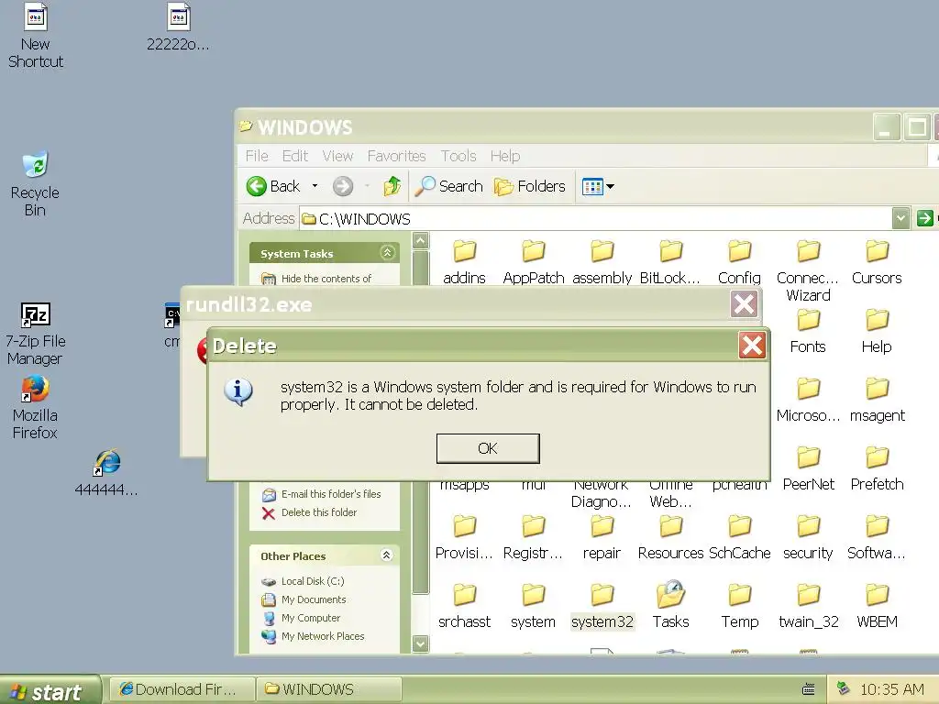Open the Views dropdown button
This screenshot has height=704, width=939.
(x=598, y=186)
